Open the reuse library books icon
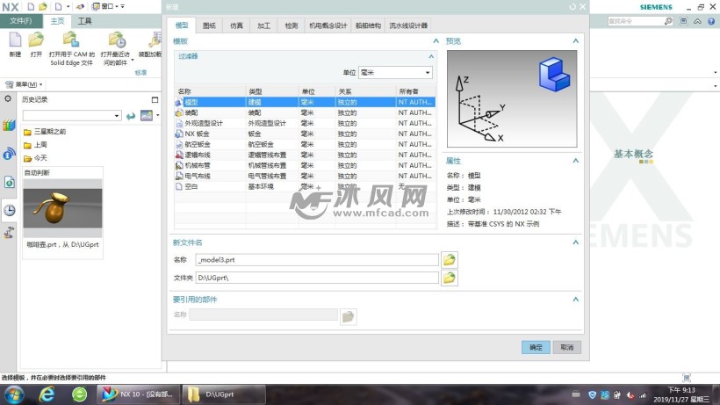720x405 pixels. point(9,125)
